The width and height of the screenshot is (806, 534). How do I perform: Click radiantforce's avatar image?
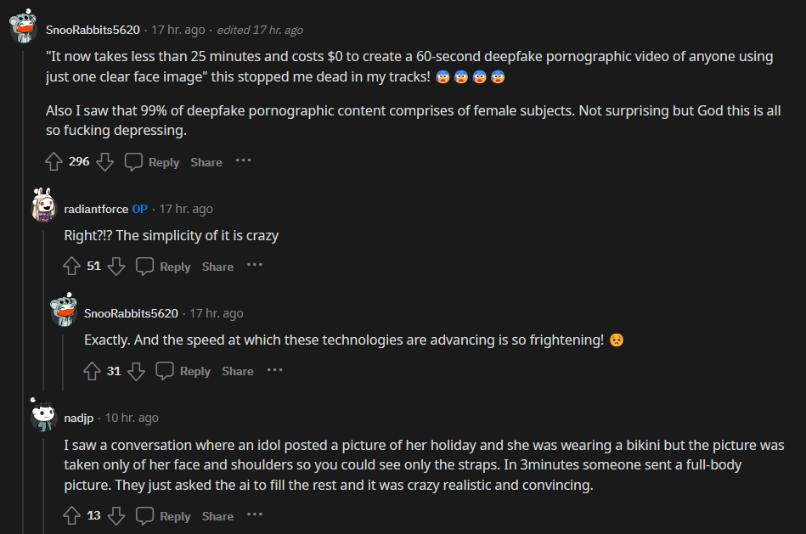click(43, 205)
